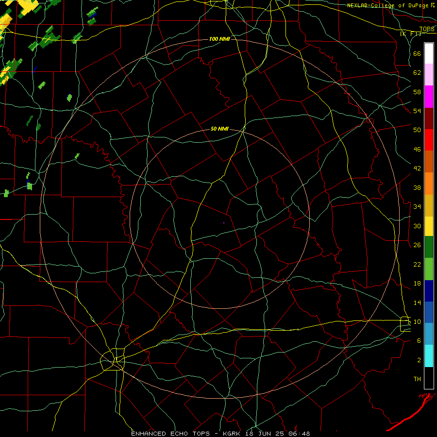This screenshot has height=437, width=437.
Task: Click the TH threshold label
Action: click(417, 379)
